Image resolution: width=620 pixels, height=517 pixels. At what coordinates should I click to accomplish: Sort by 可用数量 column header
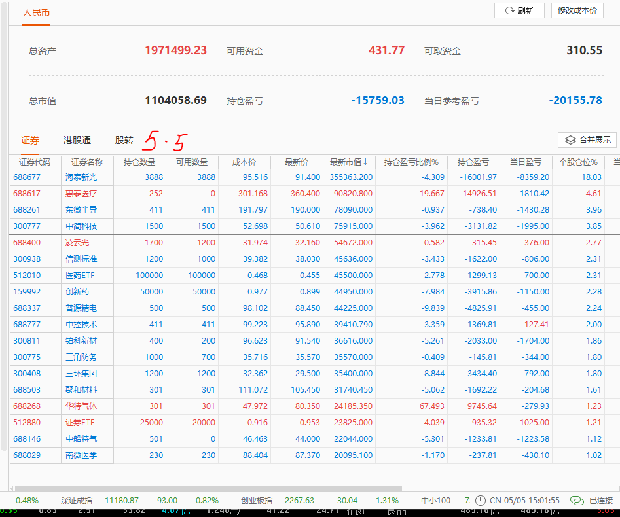tap(192, 162)
